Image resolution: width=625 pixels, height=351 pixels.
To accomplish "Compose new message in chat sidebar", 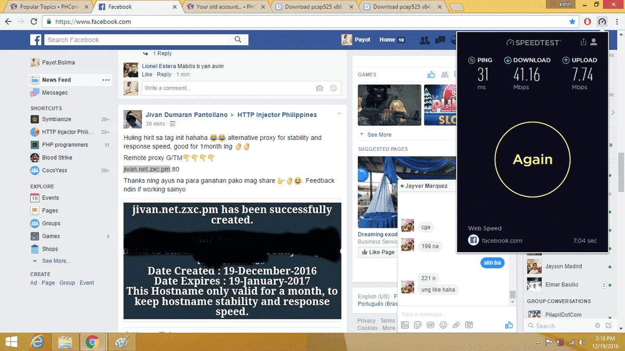I will pyautogui.click(x=608, y=326).
